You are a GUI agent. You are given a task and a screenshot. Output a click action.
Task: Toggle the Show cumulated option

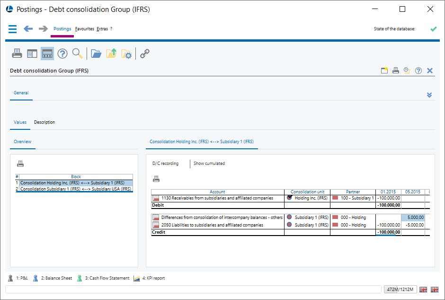coord(209,164)
